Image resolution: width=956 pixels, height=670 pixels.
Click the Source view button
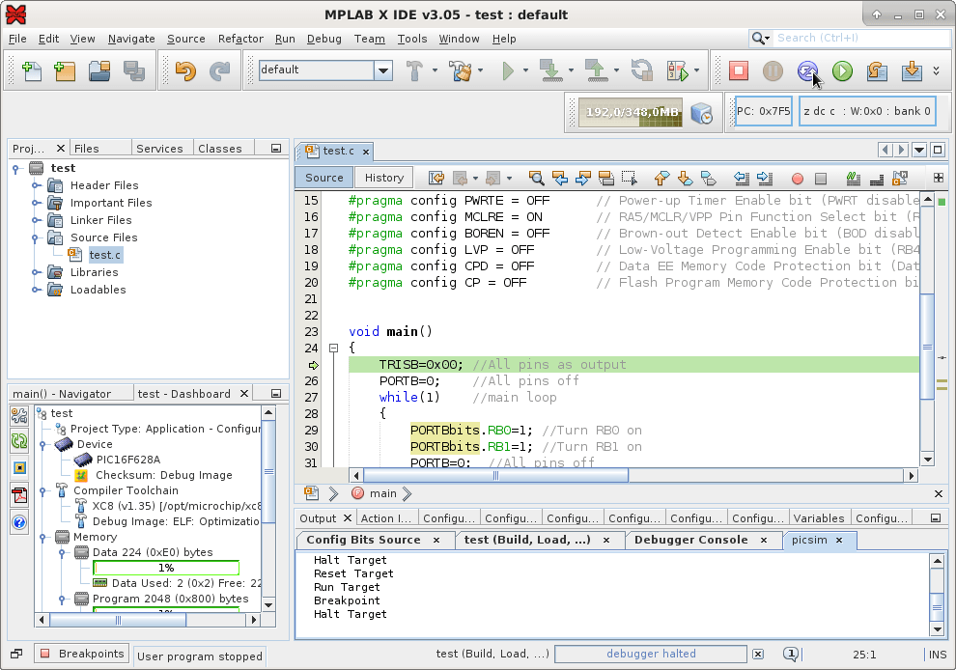pos(323,178)
